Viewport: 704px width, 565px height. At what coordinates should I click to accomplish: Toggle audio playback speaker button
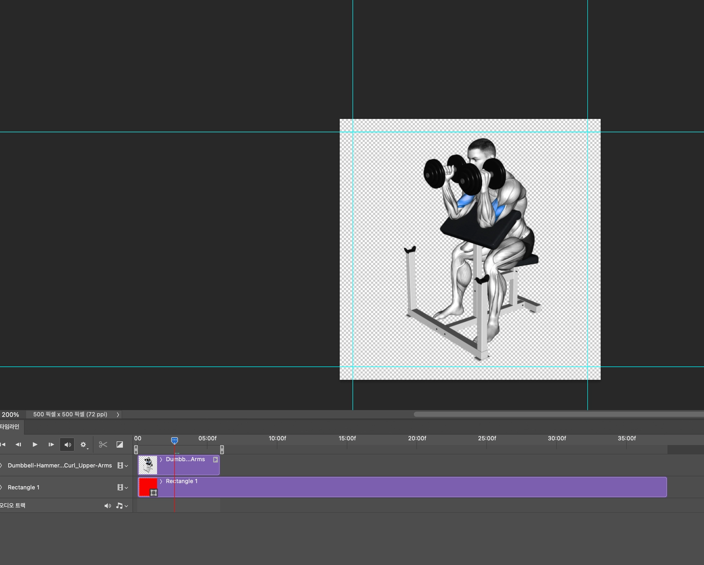[67, 444]
